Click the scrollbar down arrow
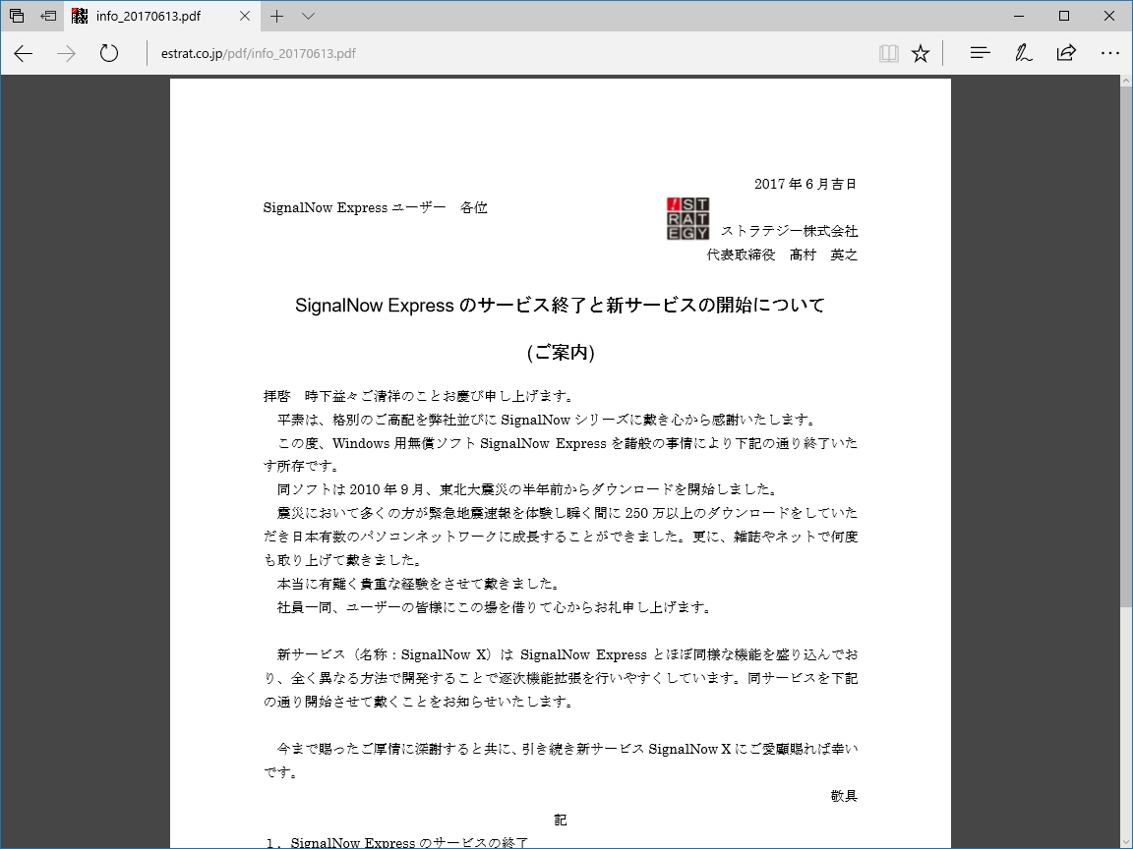 click(x=1125, y=841)
